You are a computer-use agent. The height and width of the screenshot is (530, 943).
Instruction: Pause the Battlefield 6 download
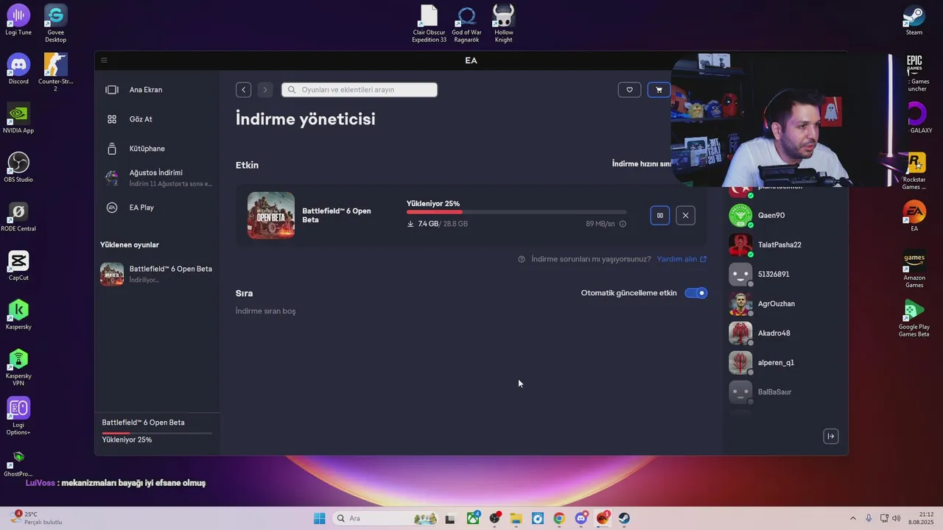(660, 216)
